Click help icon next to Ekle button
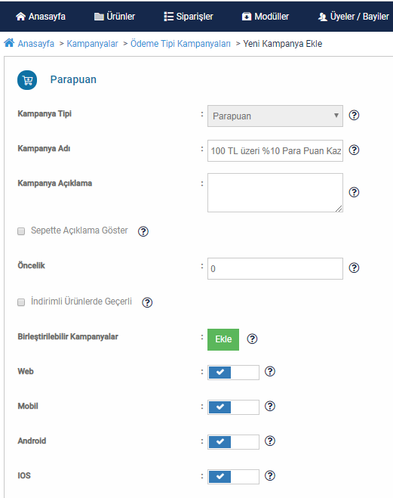The height and width of the screenshot is (498, 393). pos(252,339)
